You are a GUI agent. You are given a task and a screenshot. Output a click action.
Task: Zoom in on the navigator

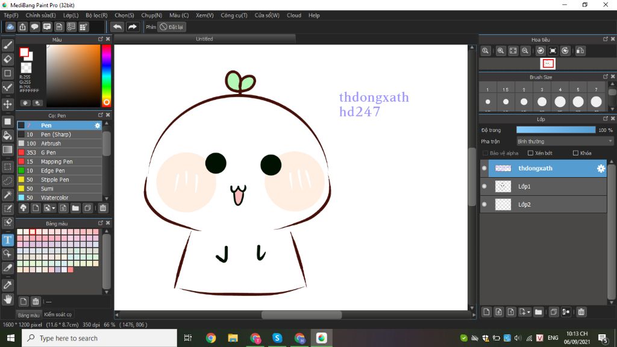(x=501, y=51)
